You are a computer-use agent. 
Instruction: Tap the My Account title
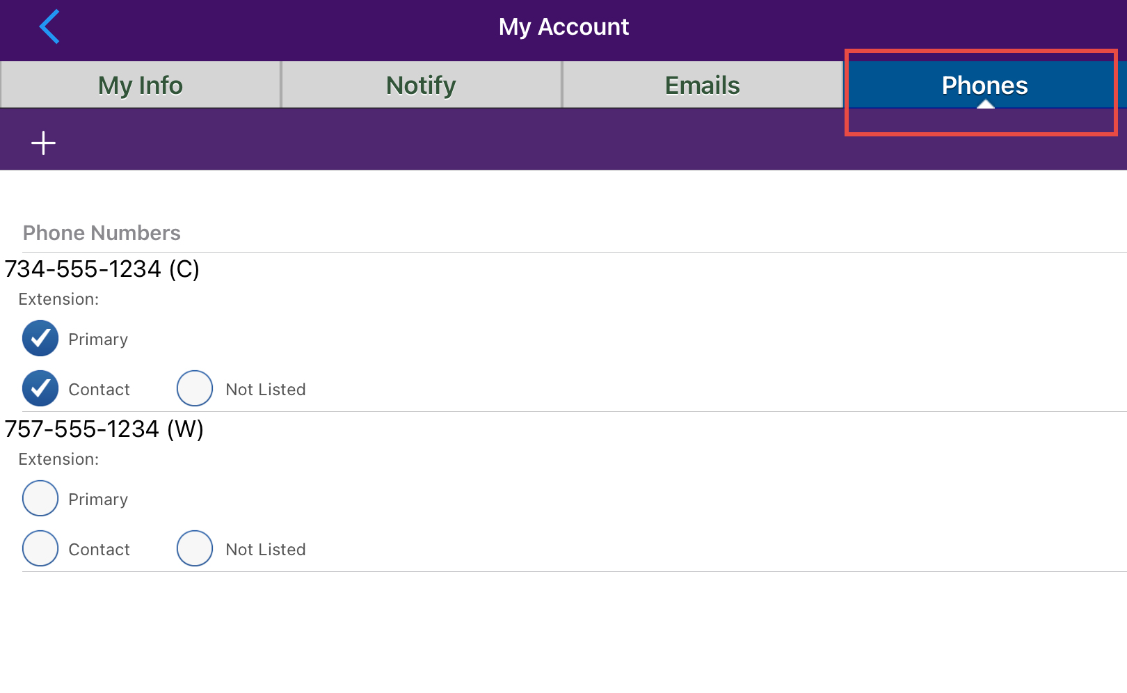(x=563, y=27)
